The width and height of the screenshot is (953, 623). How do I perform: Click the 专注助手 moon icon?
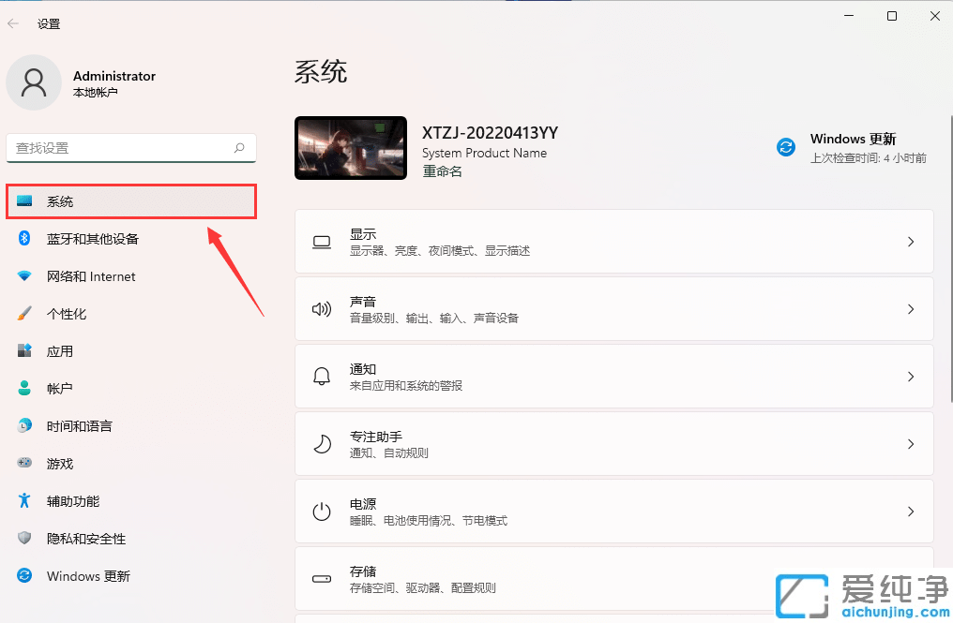pyautogui.click(x=322, y=444)
